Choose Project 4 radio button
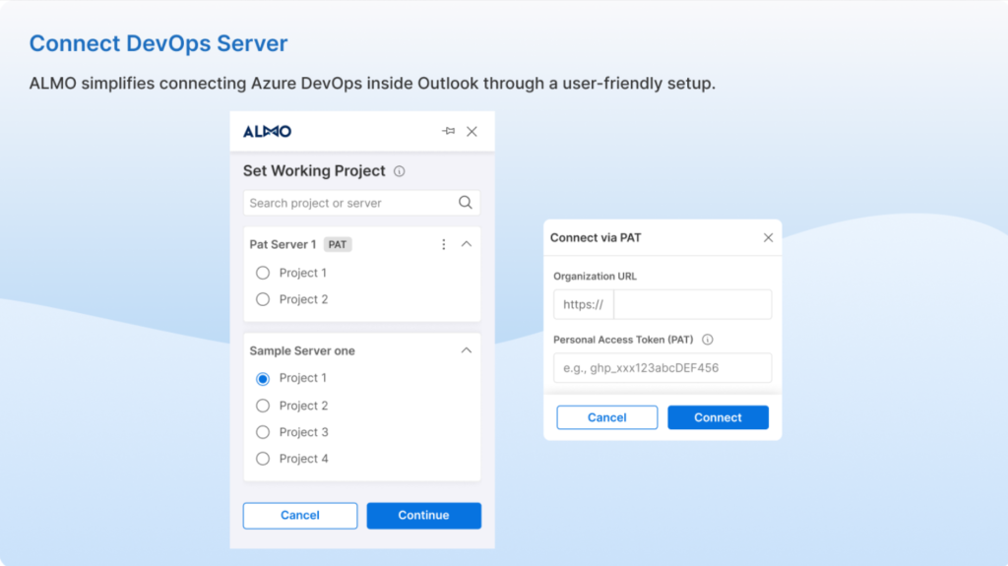The image size is (1008, 566). 262,459
